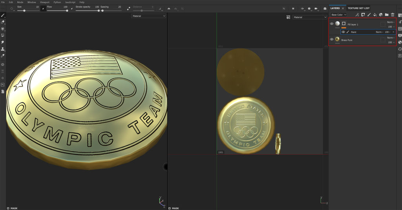Toggle the symmetry icon
The image size is (402, 210).
(169, 9)
